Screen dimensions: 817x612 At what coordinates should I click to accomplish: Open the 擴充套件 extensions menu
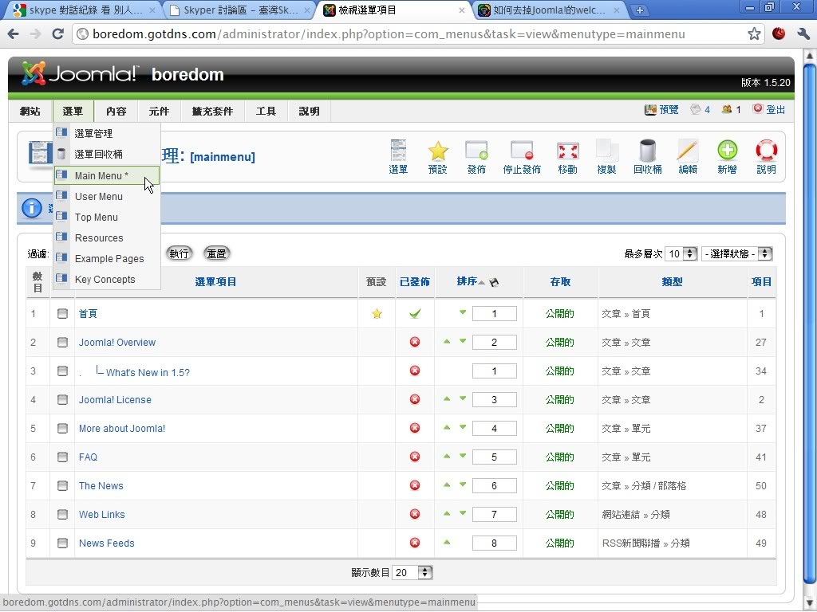[x=212, y=111]
